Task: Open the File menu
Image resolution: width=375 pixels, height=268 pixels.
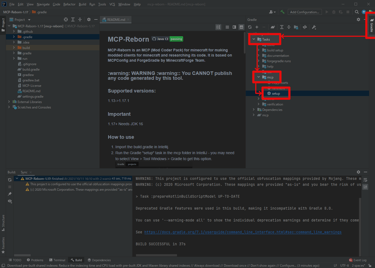Action: [x=12, y=4]
